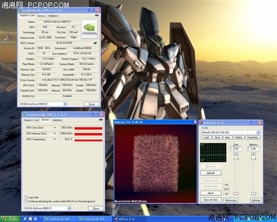Click the Name field NVIDIA GeForce 9800 GT
Image resolution: width=277 pixels, height=222 pixels.
(58, 21)
